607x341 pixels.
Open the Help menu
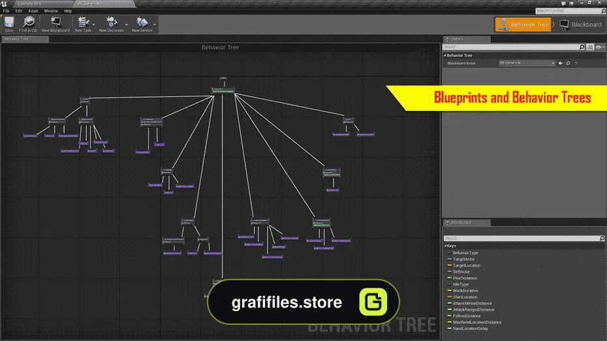(x=68, y=11)
